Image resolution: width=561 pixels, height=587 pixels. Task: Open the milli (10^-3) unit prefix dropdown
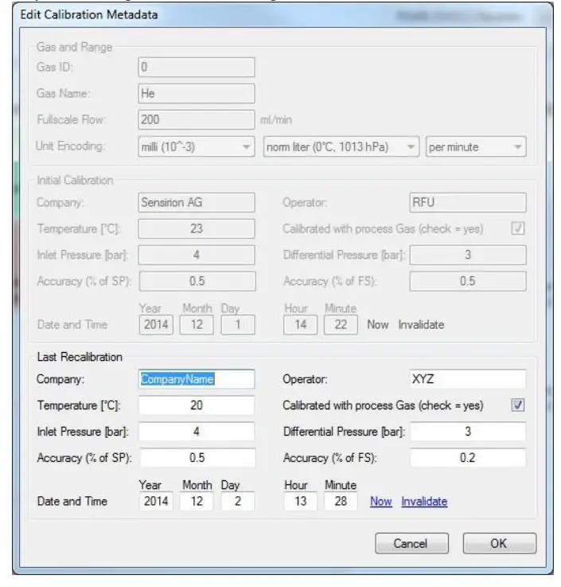197,147
